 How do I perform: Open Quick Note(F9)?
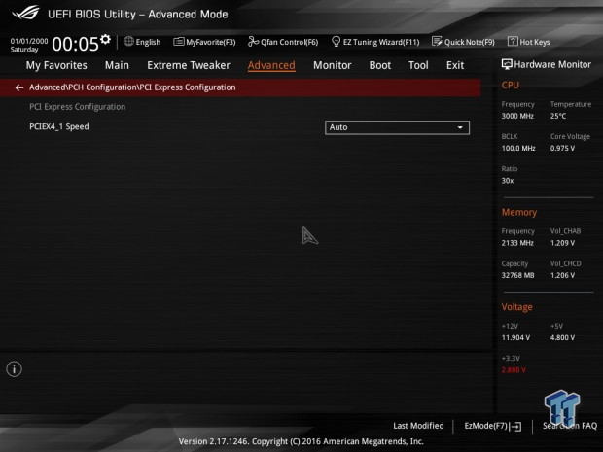point(463,42)
